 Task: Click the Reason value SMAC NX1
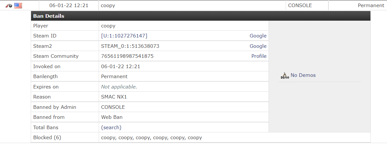click(x=114, y=97)
